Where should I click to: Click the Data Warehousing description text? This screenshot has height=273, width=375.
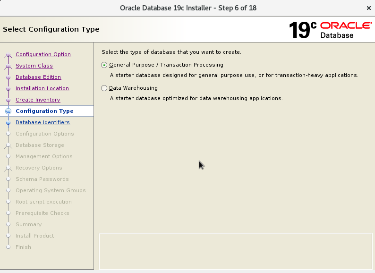click(196, 98)
